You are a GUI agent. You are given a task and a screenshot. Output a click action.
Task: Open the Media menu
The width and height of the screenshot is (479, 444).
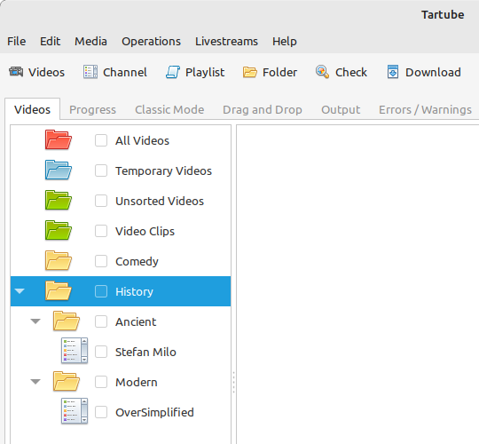click(x=90, y=41)
